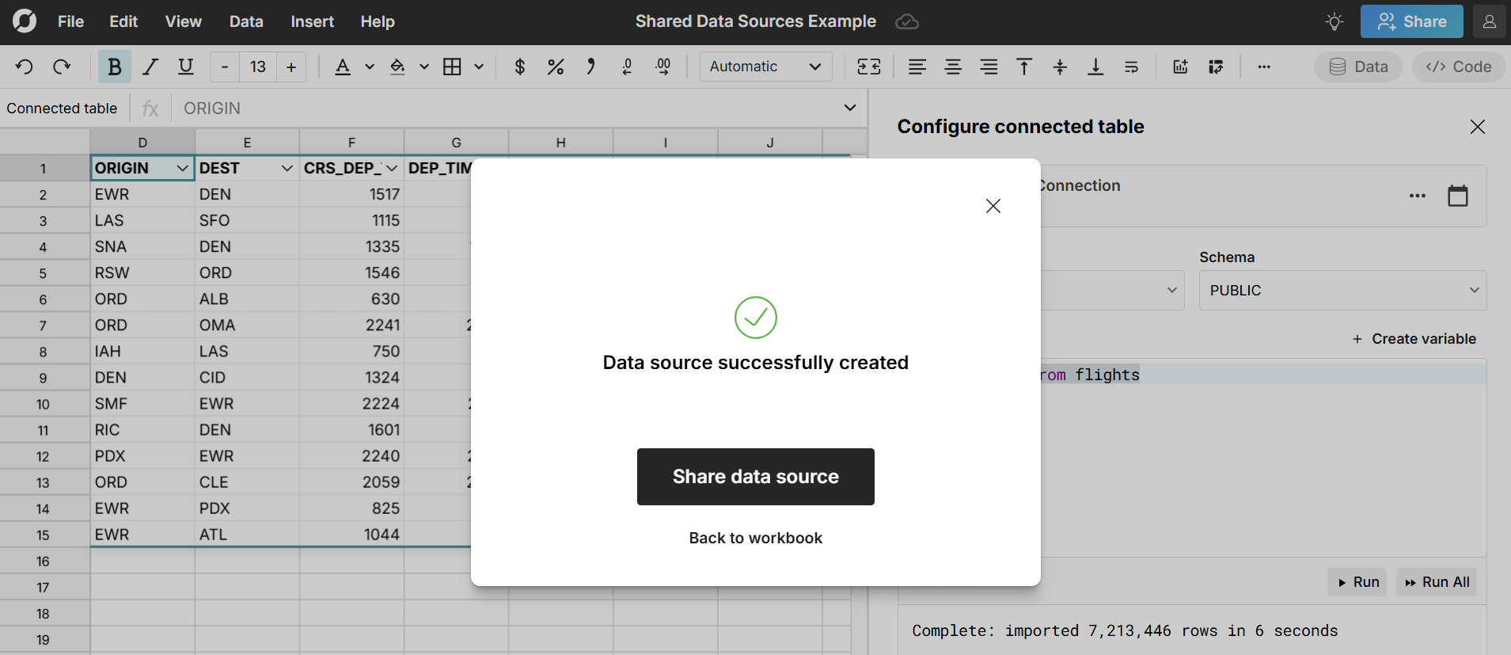This screenshot has width=1511, height=655.
Task: Open the Automatic number format dropdown
Action: coord(765,67)
